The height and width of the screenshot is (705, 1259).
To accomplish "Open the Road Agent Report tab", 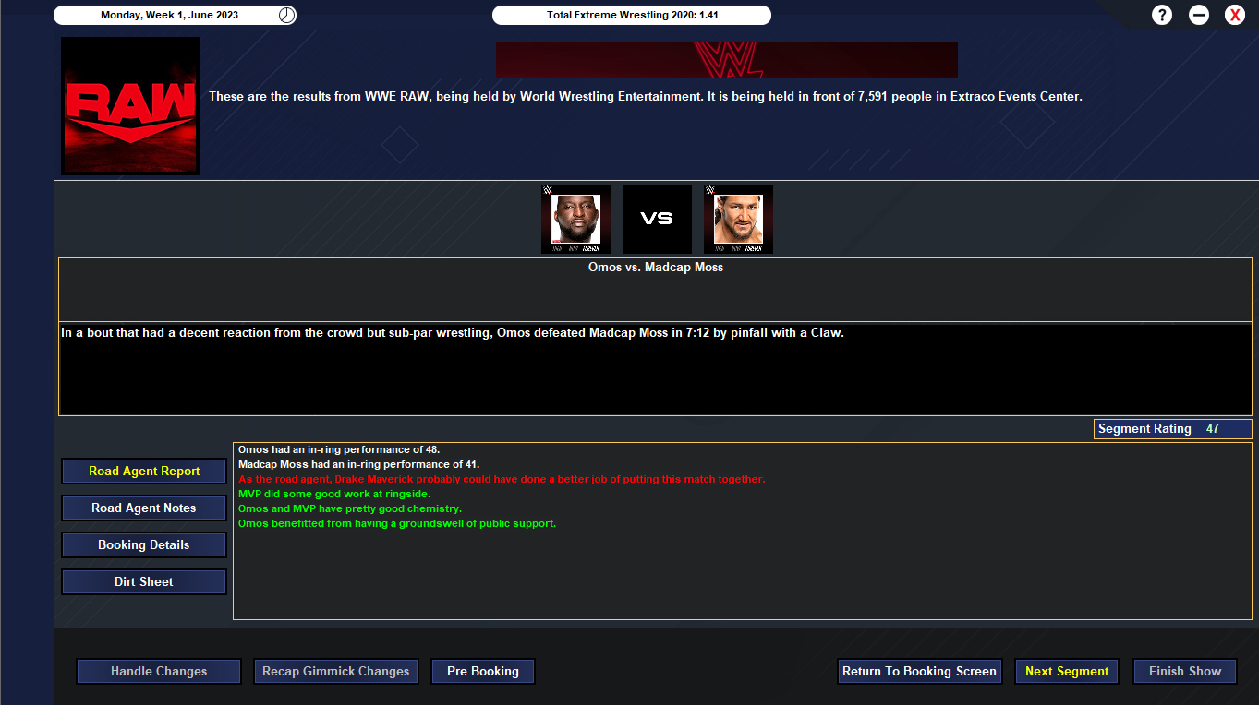I will pyautogui.click(x=144, y=471).
